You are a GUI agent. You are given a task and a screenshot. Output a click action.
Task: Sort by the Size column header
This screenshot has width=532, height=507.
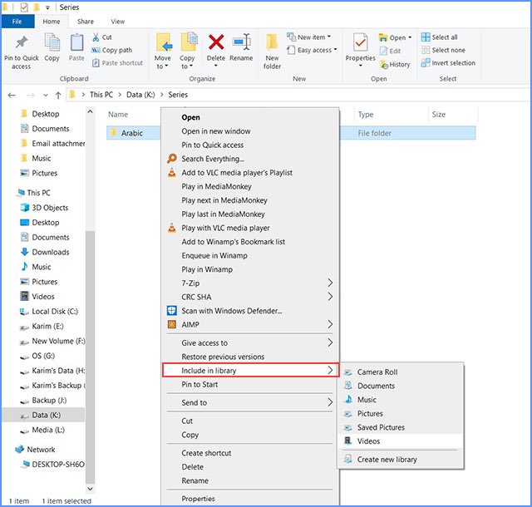click(439, 115)
